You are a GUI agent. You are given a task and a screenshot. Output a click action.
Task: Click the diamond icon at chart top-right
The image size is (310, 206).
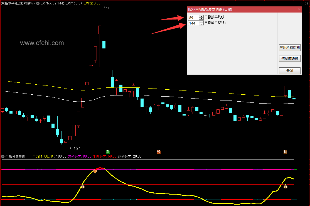pos(301,3)
